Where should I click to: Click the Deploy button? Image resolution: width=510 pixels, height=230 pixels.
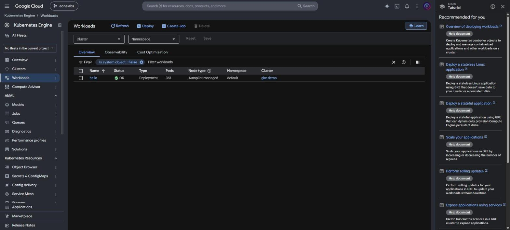pos(145,26)
